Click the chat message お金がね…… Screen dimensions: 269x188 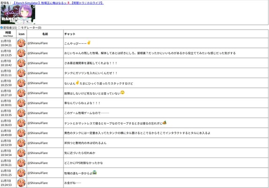[72, 183]
